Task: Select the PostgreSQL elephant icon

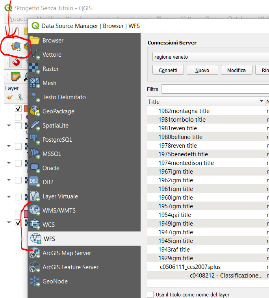Action: pos(35,139)
